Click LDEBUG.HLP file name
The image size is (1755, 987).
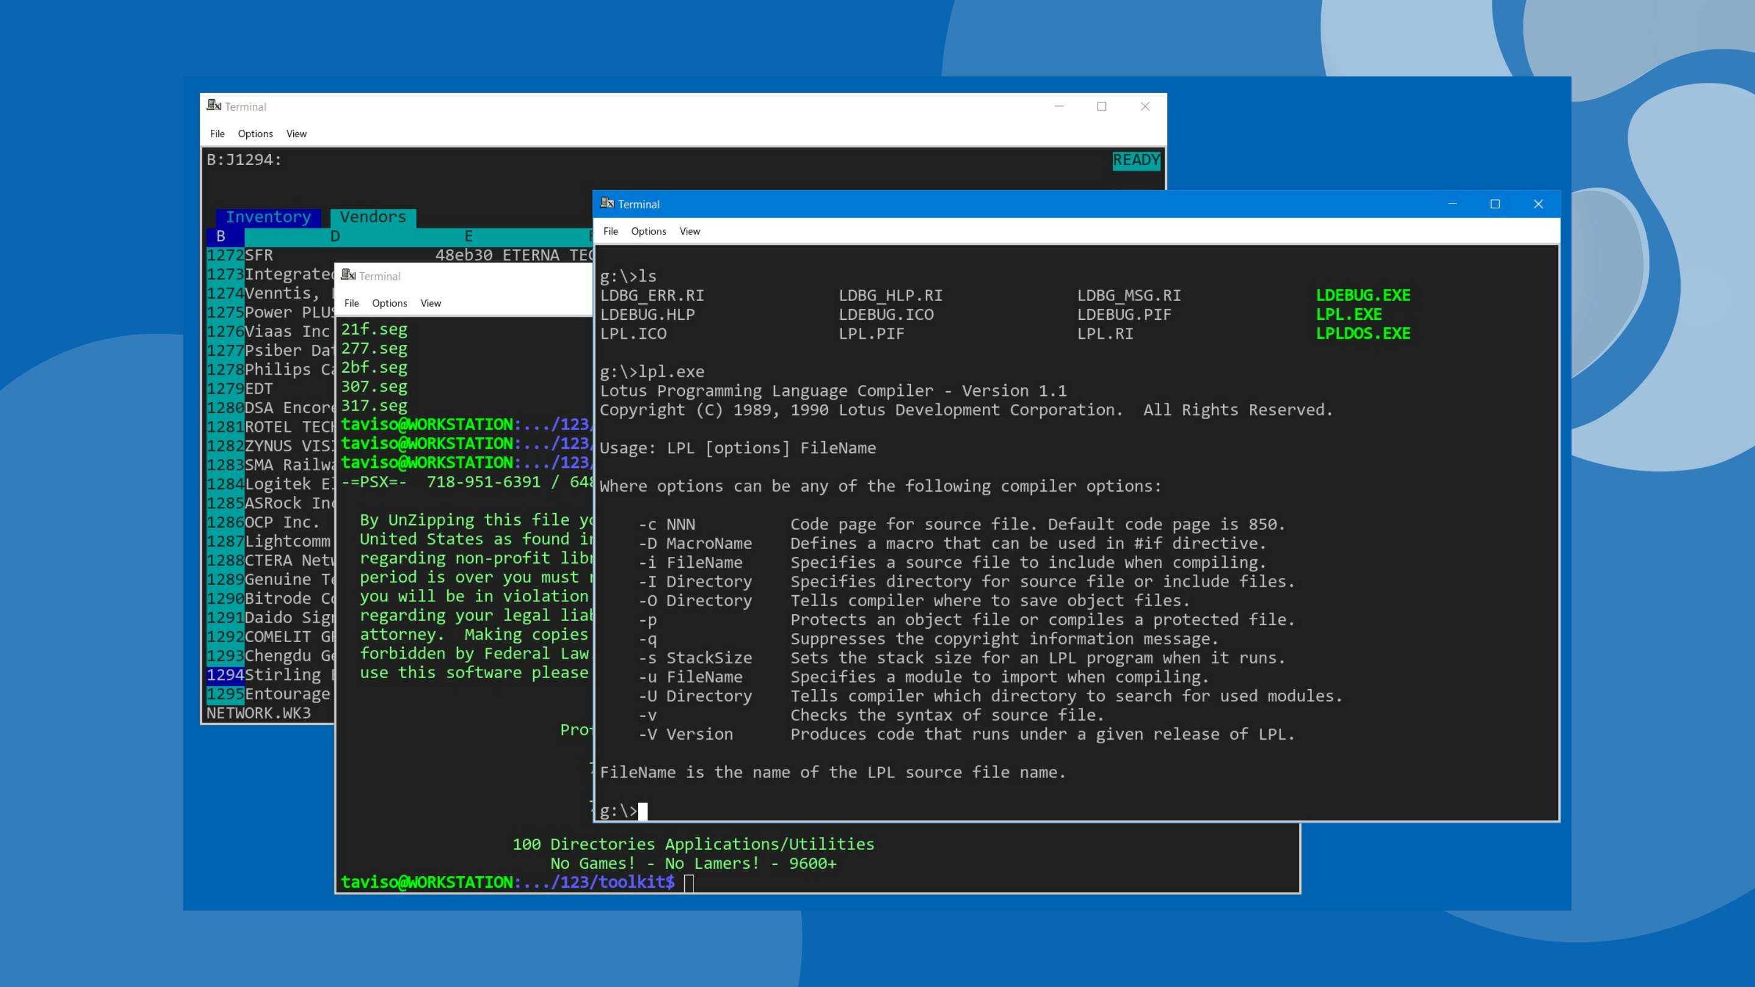647,314
